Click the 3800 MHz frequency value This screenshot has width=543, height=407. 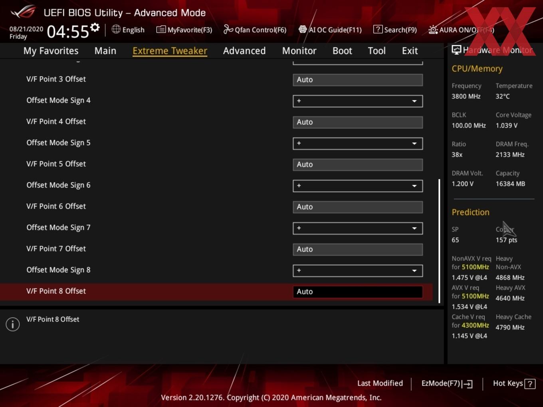tap(466, 96)
